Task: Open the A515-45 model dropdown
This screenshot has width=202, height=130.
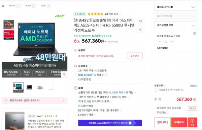Action: pyautogui.click(x=176, y=7)
